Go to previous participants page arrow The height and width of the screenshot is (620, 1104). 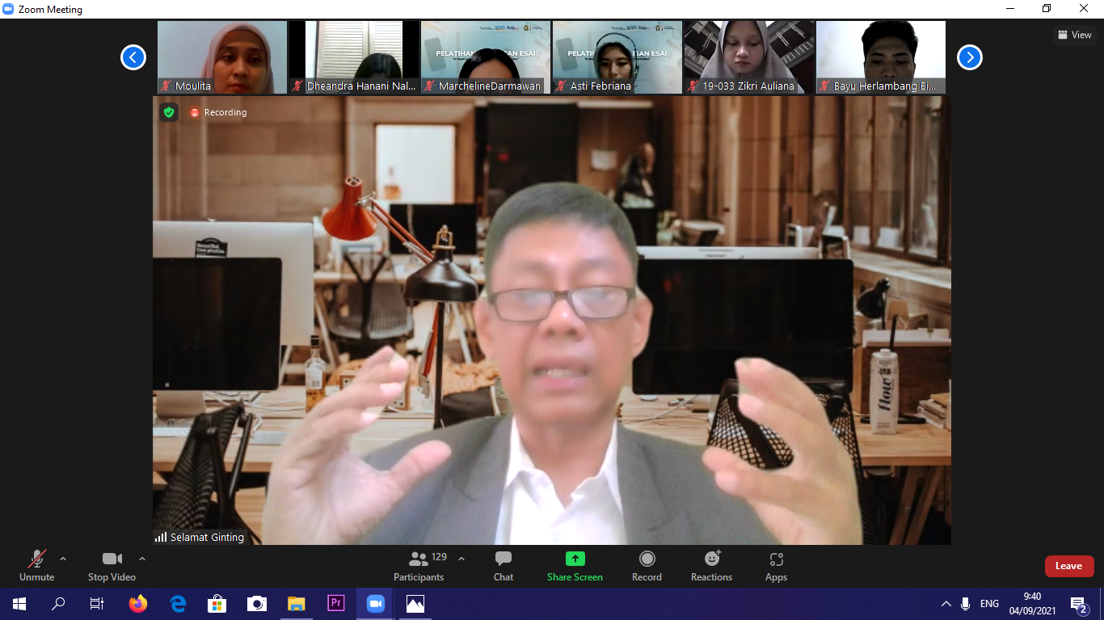click(x=133, y=57)
